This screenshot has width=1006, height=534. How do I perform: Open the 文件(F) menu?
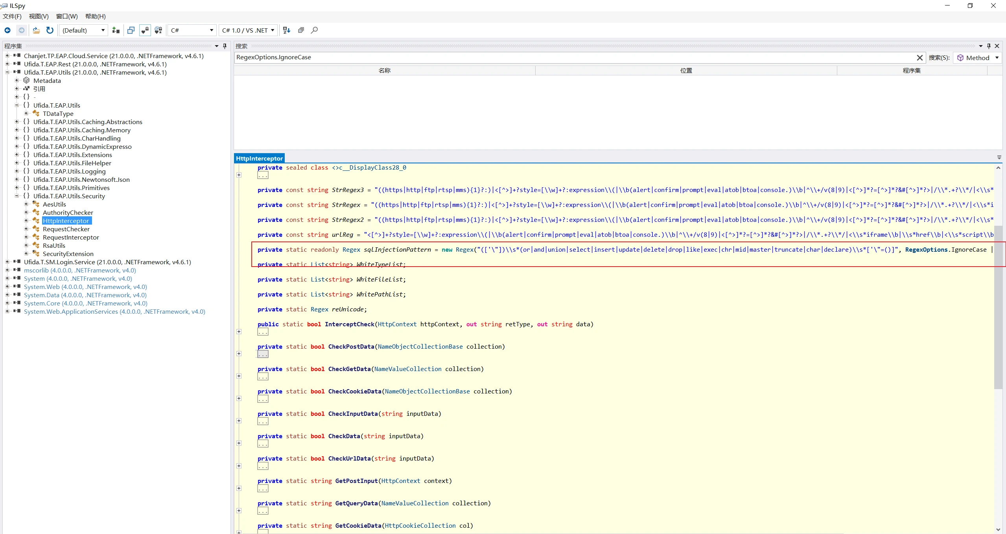[12, 16]
